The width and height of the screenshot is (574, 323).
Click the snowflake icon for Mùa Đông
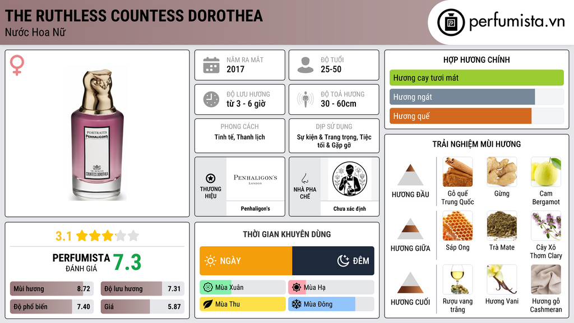tap(297, 304)
